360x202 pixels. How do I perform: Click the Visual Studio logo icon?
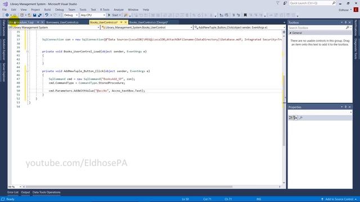pyautogui.click(x=5, y=4)
